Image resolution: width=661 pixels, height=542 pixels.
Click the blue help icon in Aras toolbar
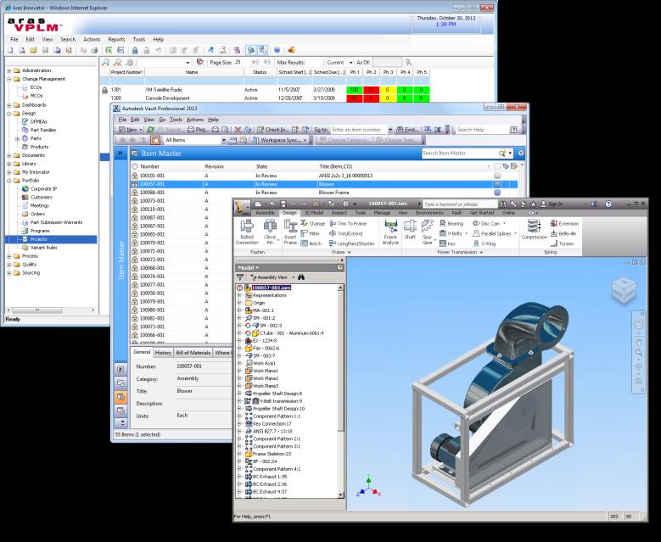277,50
